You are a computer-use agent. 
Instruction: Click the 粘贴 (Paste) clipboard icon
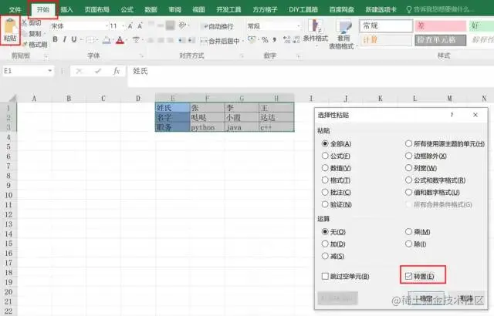pyautogui.click(x=10, y=25)
